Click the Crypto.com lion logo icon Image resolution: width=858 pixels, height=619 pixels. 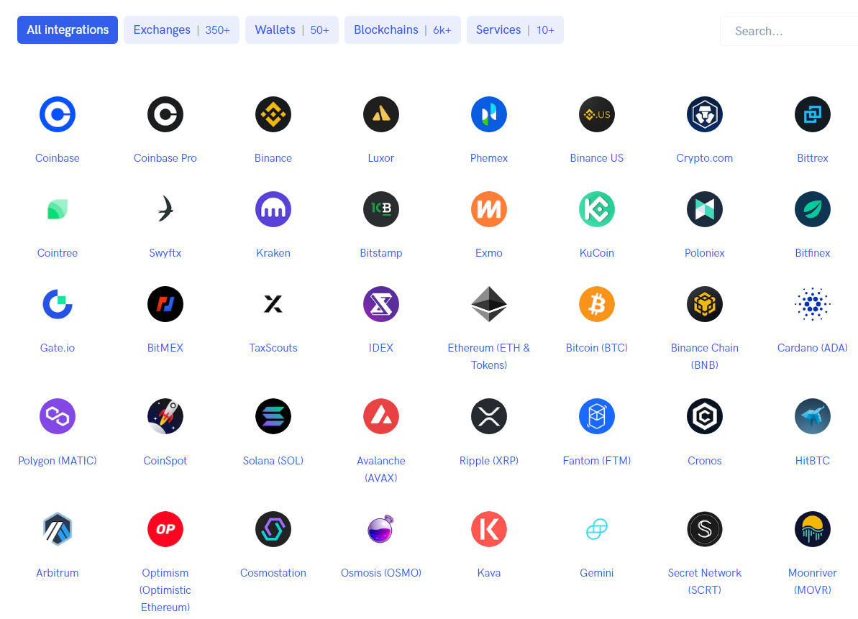click(x=704, y=114)
